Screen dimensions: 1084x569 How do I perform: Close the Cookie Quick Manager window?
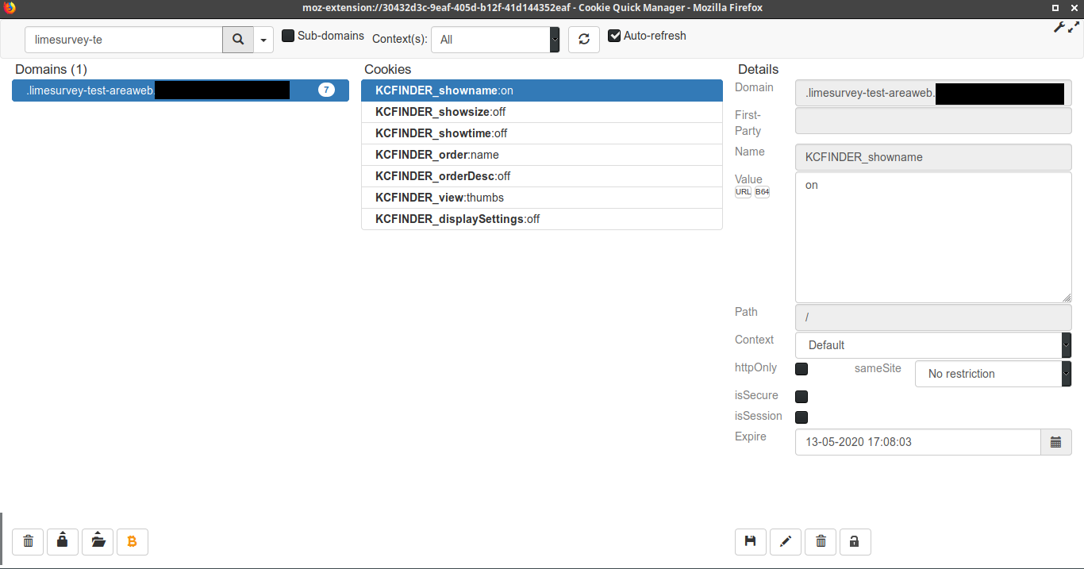coord(1074,7)
